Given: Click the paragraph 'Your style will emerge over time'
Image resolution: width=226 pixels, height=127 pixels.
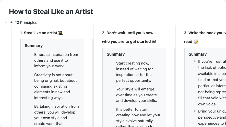Looking at the screenshot, I should [136, 95].
